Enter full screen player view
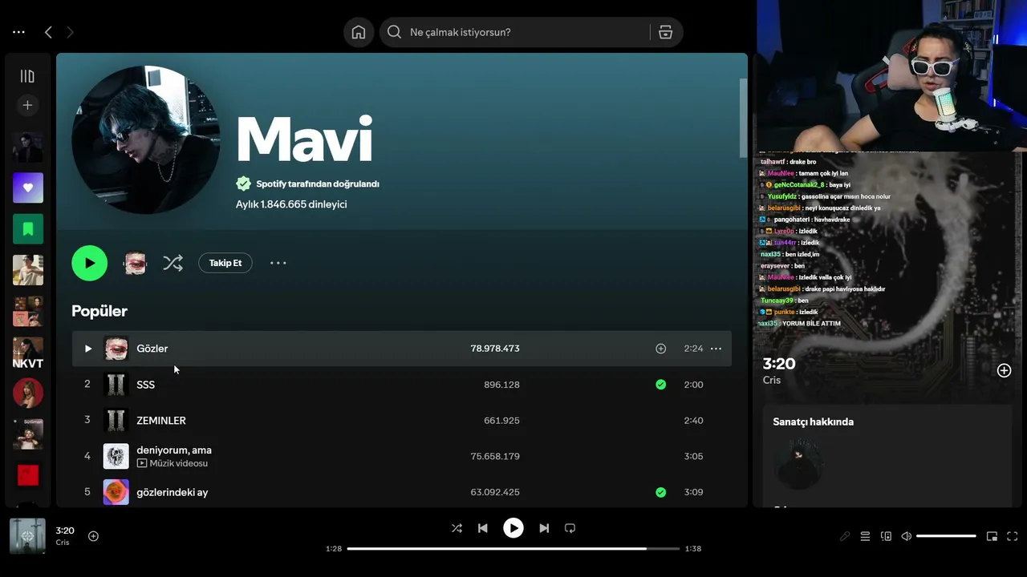Viewport: 1027px width, 577px height. pyautogui.click(x=1013, y=536)
